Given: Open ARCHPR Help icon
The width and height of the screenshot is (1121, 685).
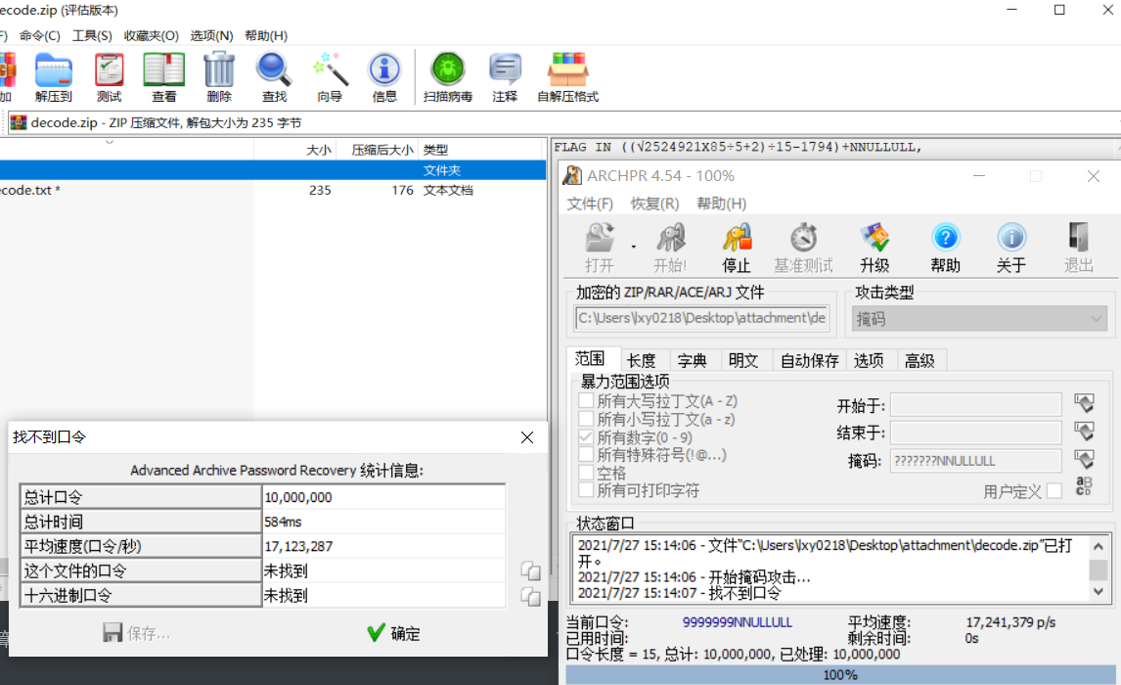Looking at the screenshot, I should coord(945,239).
